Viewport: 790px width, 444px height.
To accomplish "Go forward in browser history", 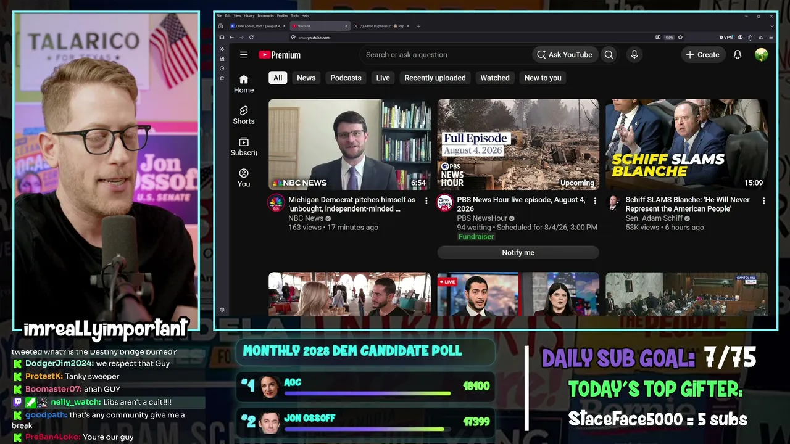I will (x=241, y=38).
